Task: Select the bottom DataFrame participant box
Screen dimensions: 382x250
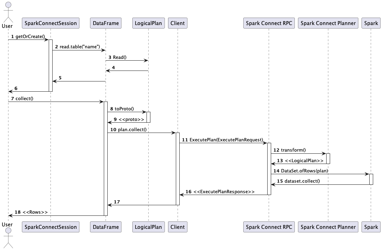Action: pyautogui.click(x=106, y=227)
